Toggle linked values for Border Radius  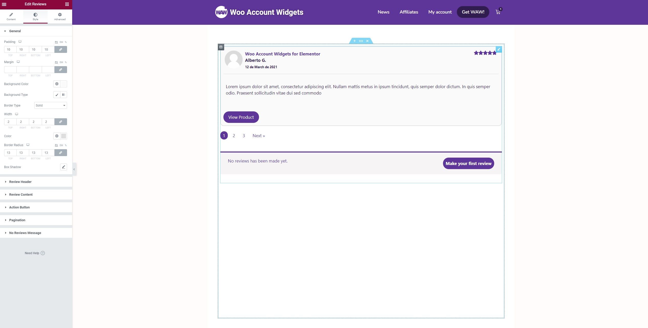tap(61, 153)
